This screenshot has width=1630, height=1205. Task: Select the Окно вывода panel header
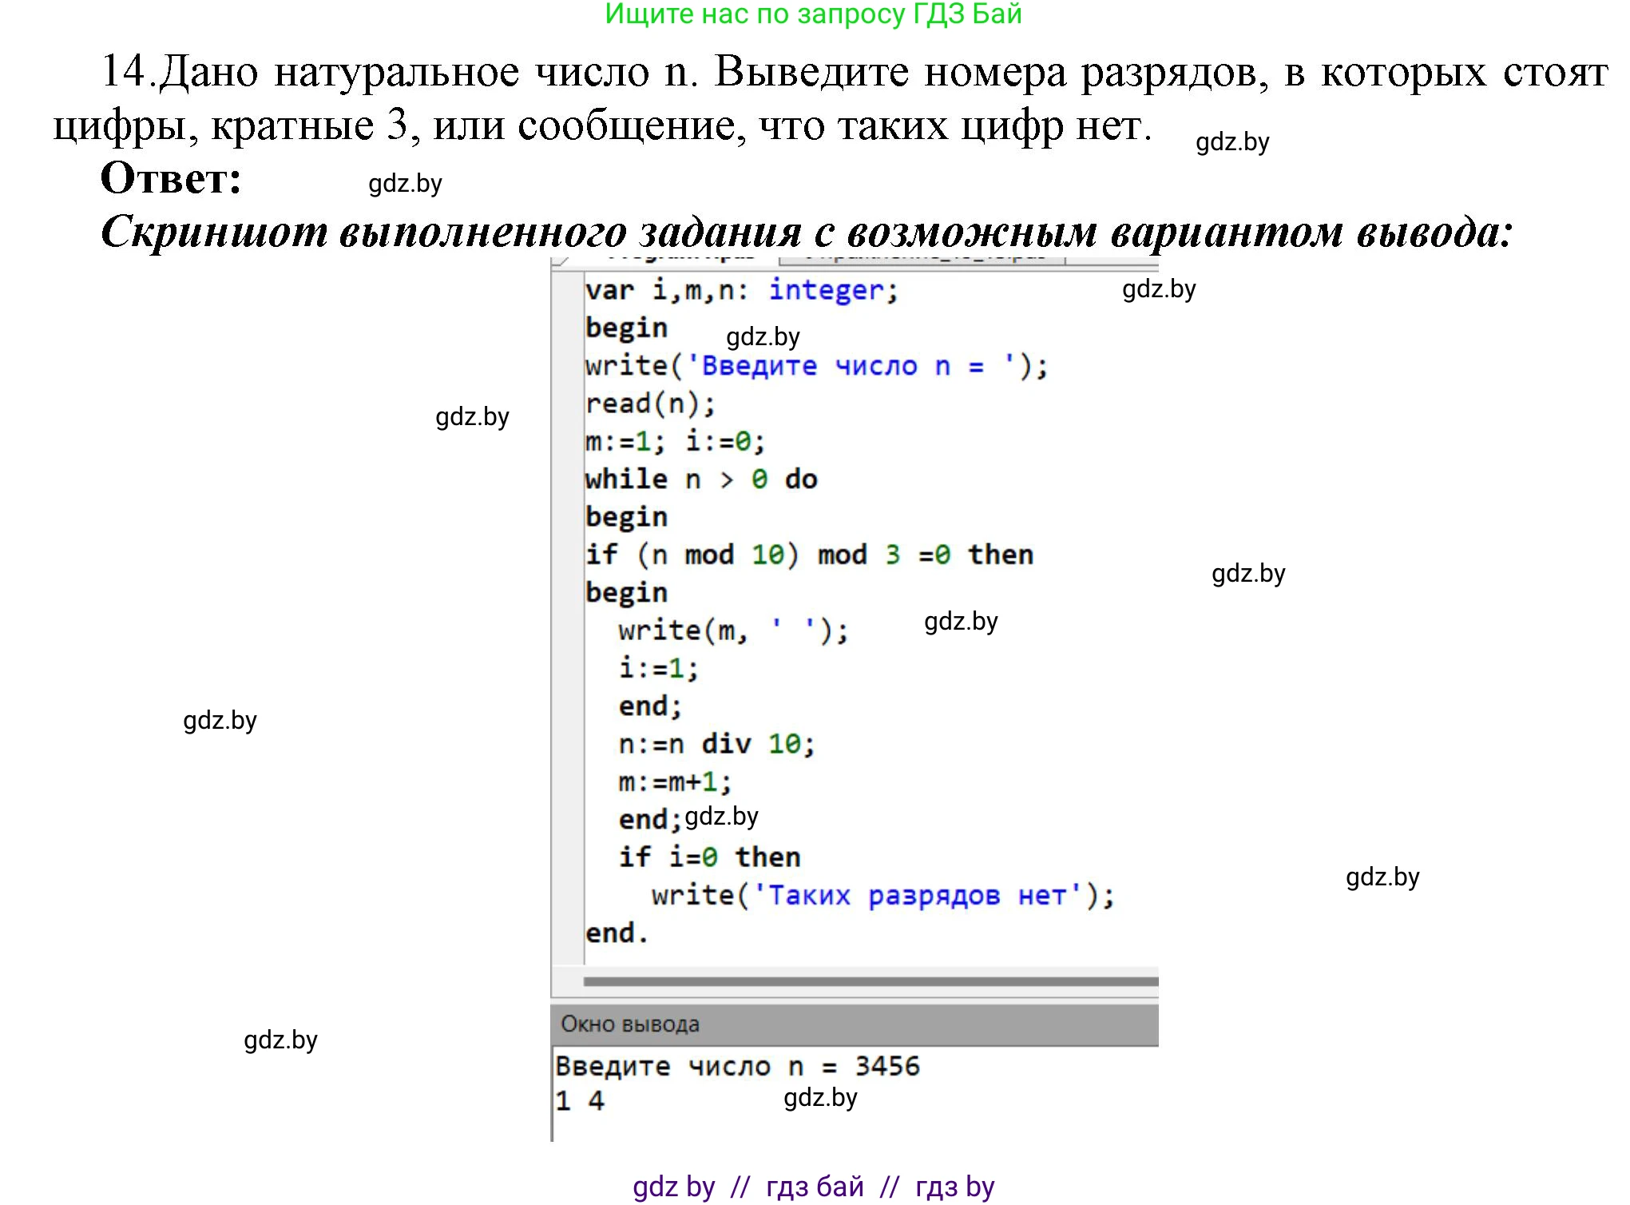631,1025
